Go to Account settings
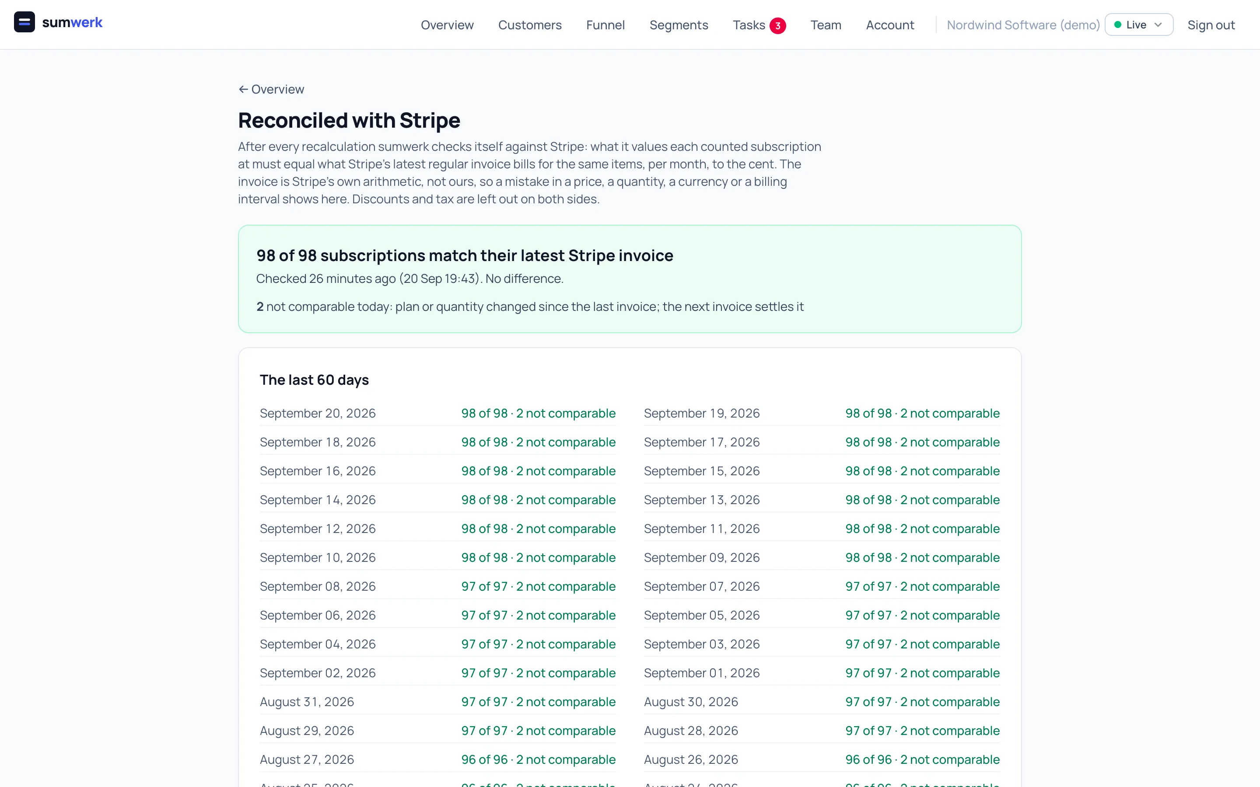1260x787 pixels. (x=889, y=25)
